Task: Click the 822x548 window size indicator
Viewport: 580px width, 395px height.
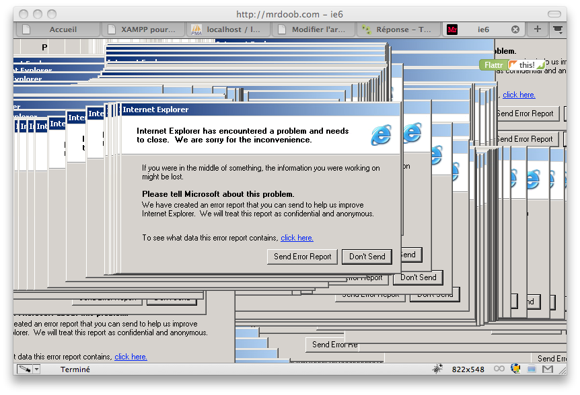Action: (468, 369)
